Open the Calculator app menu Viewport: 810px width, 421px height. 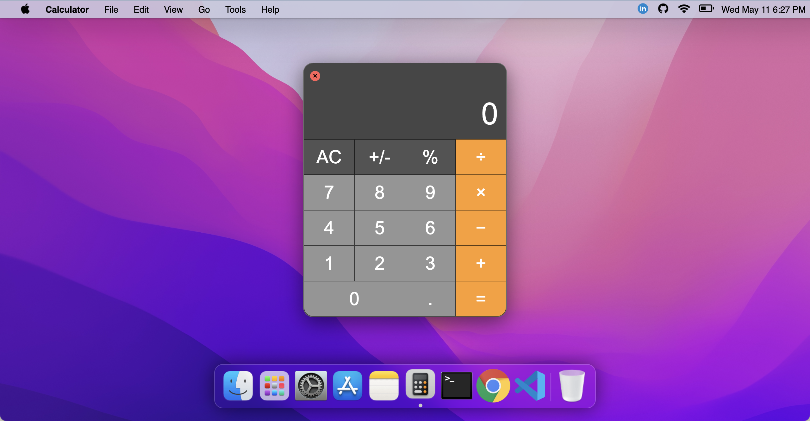(67, 9)
